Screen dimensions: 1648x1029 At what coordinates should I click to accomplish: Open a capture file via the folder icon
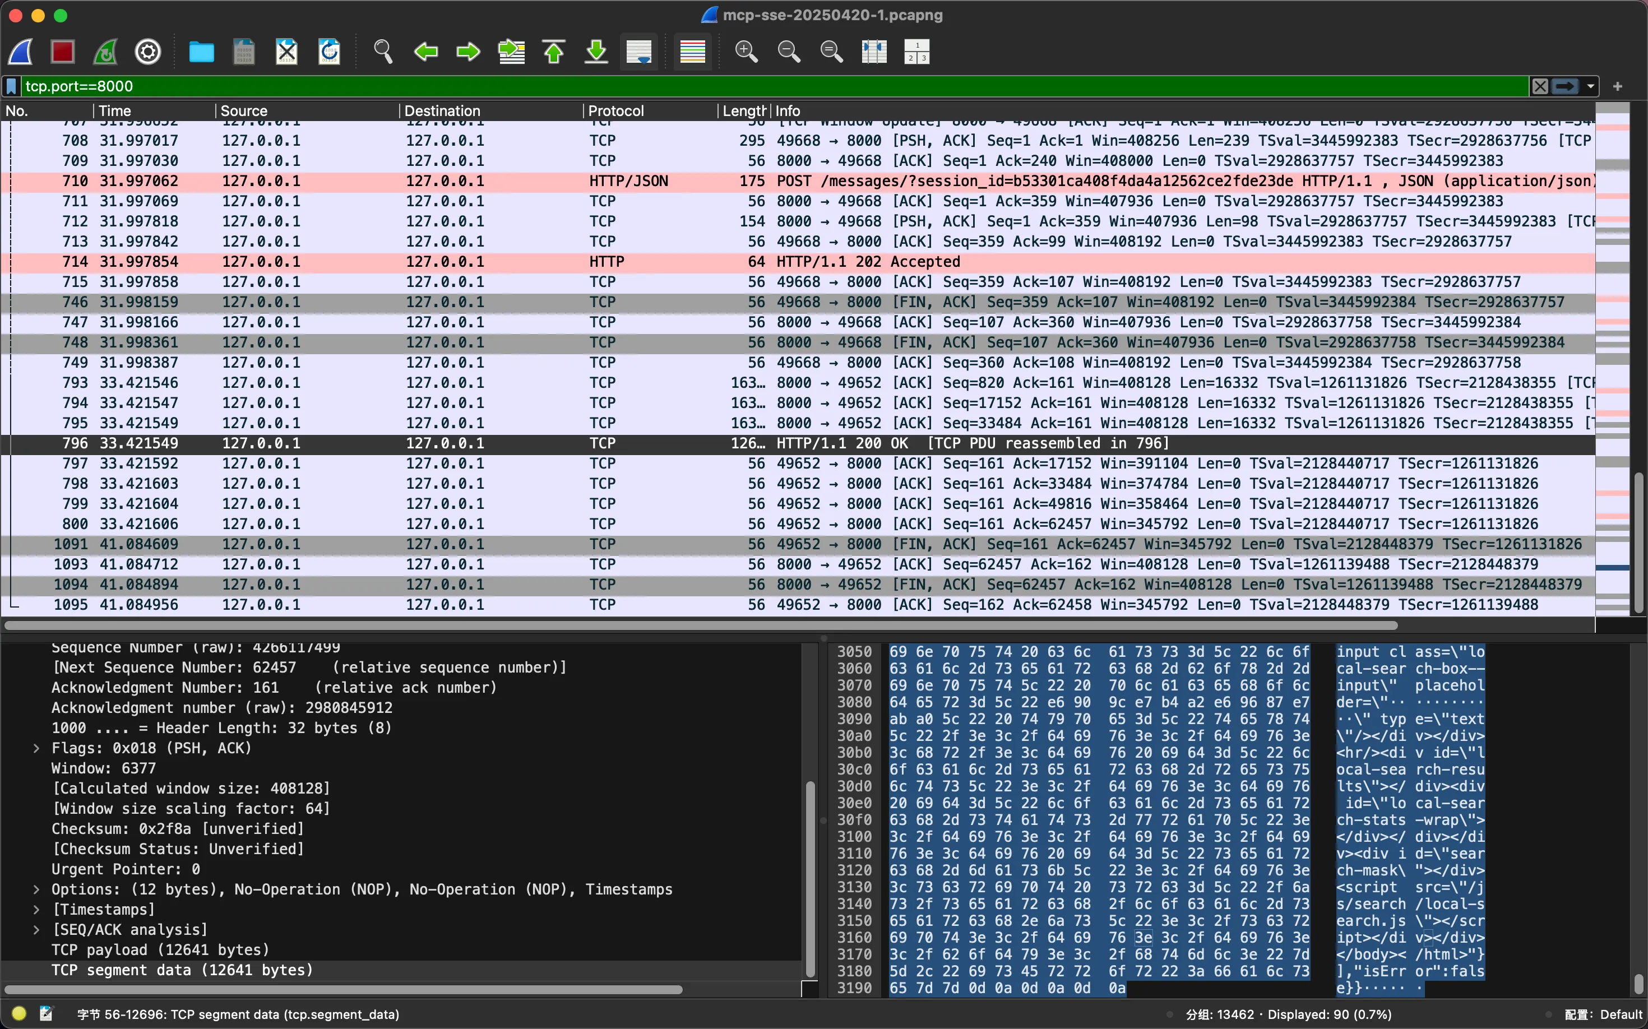(x=201, y=52)
